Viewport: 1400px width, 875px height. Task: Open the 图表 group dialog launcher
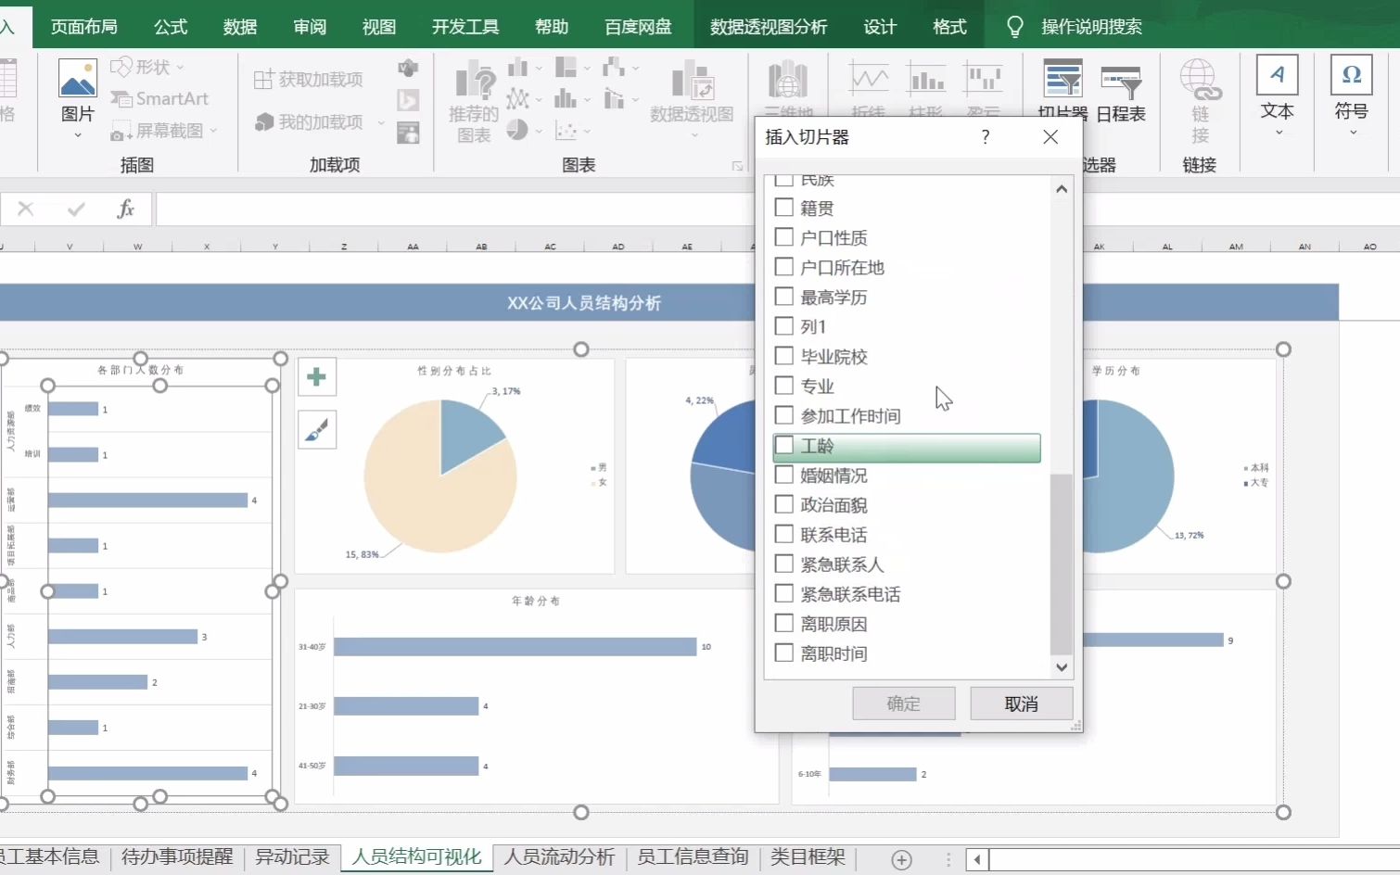tap(737, 166)
